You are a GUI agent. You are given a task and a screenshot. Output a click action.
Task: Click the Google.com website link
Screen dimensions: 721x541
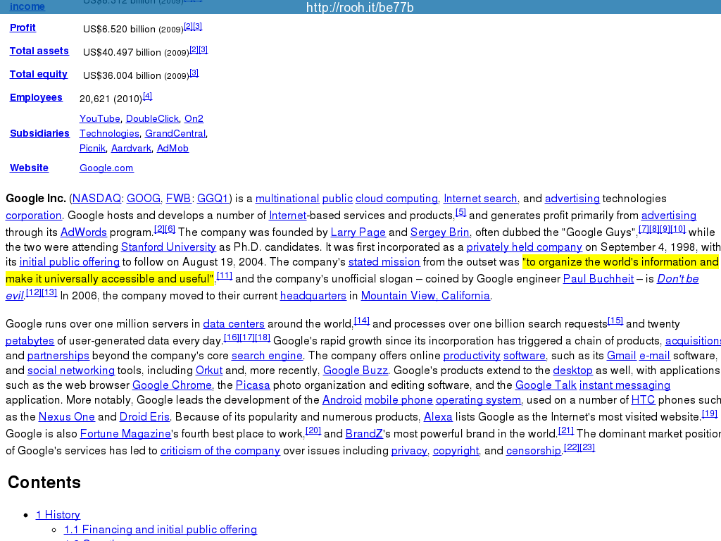pyautogui.click(x=106, y=168)
